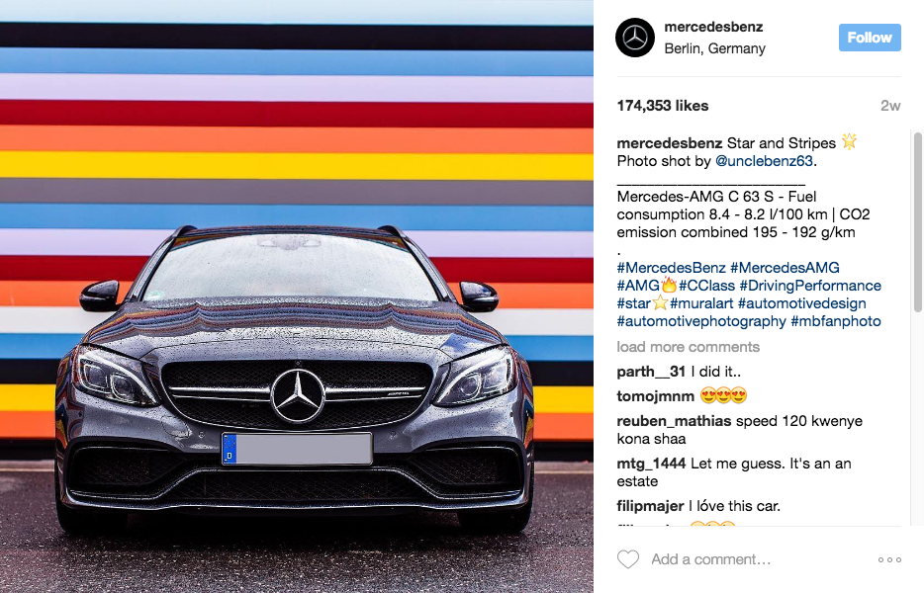Expand load more comments
924x593 pixels.
coord(689,347)
